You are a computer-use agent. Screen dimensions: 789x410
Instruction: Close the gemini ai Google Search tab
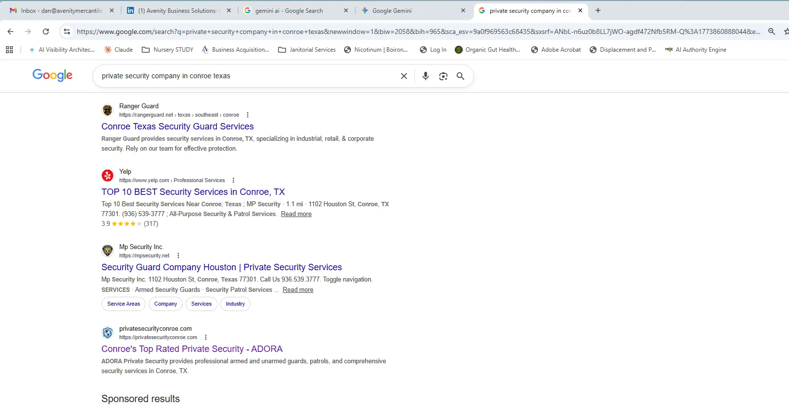[x=346, y=10]
